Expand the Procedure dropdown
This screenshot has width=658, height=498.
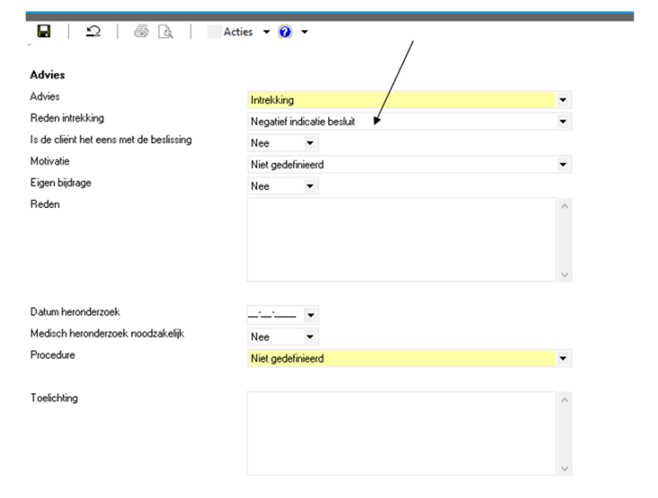[x=563, y=359]
